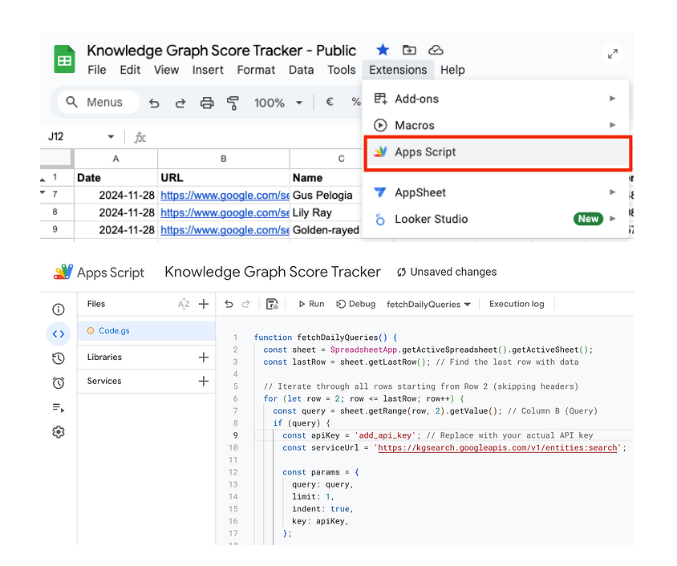The width and height of the screenshot is (677, 566).
Task: Open the File menu
Action: tap(97, 70)
